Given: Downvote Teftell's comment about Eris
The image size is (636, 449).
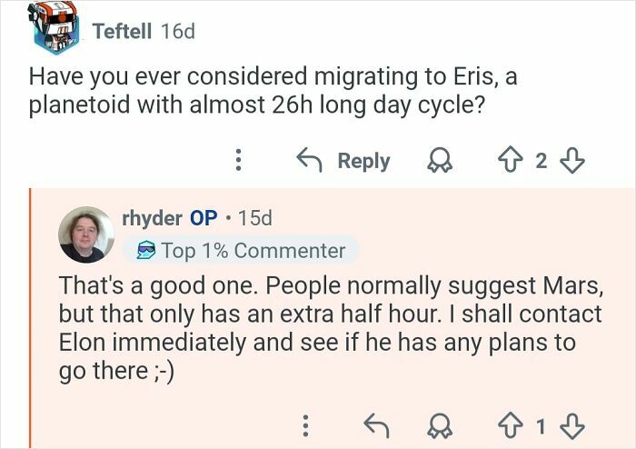Looking at the screenshot, I should pyautogui.click(x=571, y=161).
